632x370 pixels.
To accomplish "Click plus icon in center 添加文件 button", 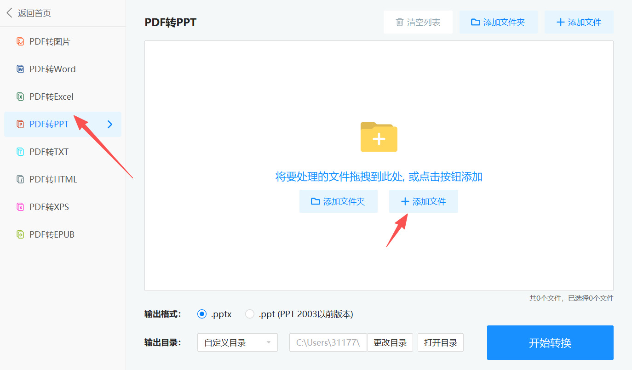I will click(x=405, y=201).
